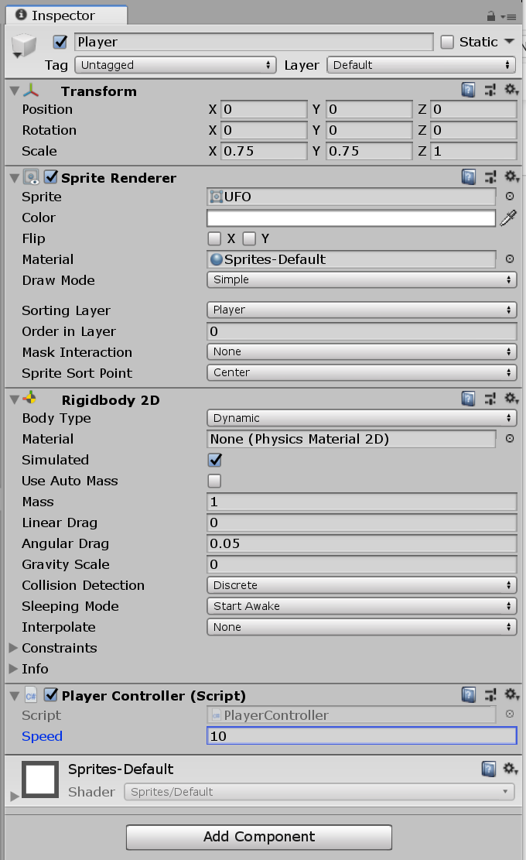Screen dimensions: 526x860
Task: Open Sprite Renderer preset selector icon
Action: pyautogui.click(x=490, y=176)
